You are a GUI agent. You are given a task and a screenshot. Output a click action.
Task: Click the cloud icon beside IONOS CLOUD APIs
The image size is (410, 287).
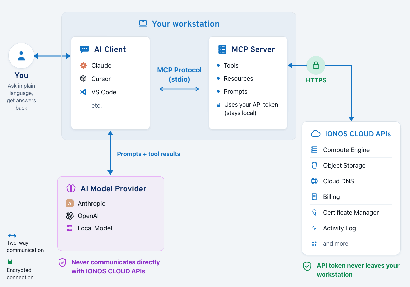tap(316, 134)
